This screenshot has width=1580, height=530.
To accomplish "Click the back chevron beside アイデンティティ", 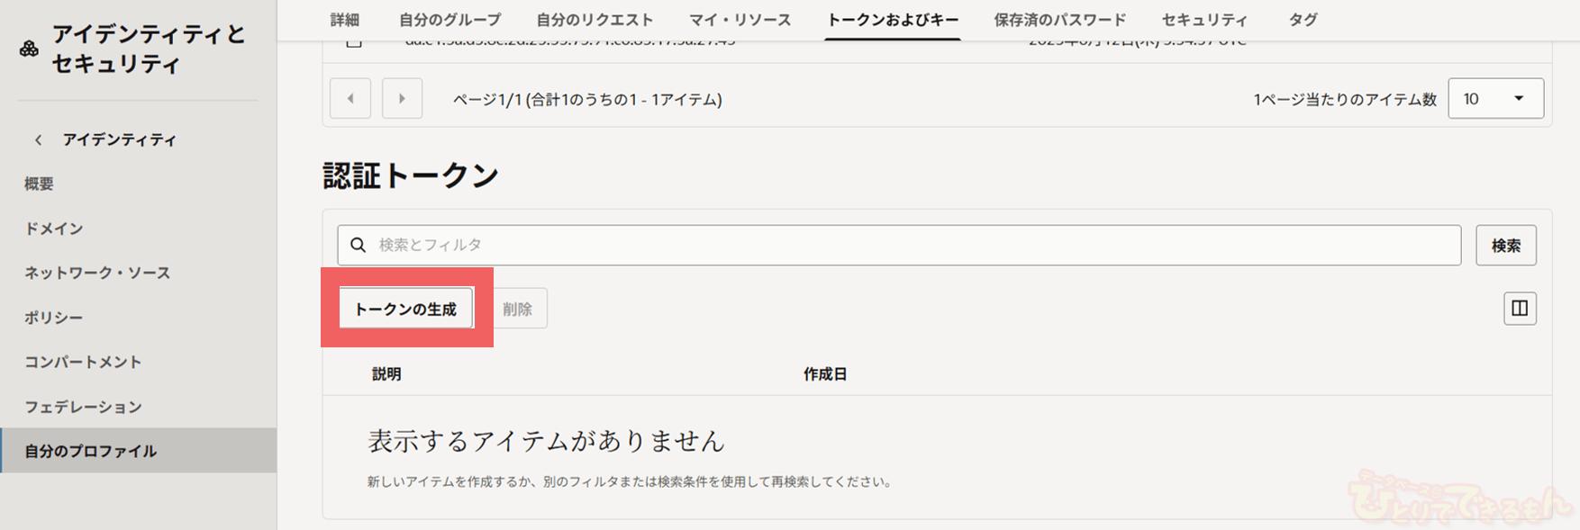I will click(x=38, y=139).
